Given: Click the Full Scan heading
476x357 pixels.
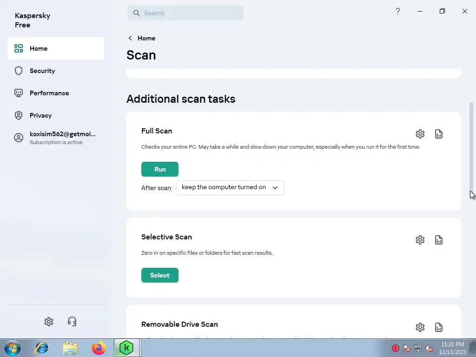Looking at the screenshot, I should [x=157, y=131].
